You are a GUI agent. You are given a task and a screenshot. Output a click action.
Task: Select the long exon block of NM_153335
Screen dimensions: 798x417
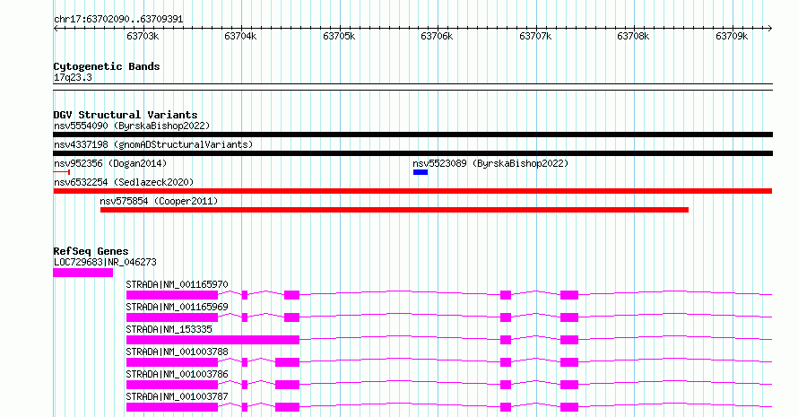coord(213,340)
